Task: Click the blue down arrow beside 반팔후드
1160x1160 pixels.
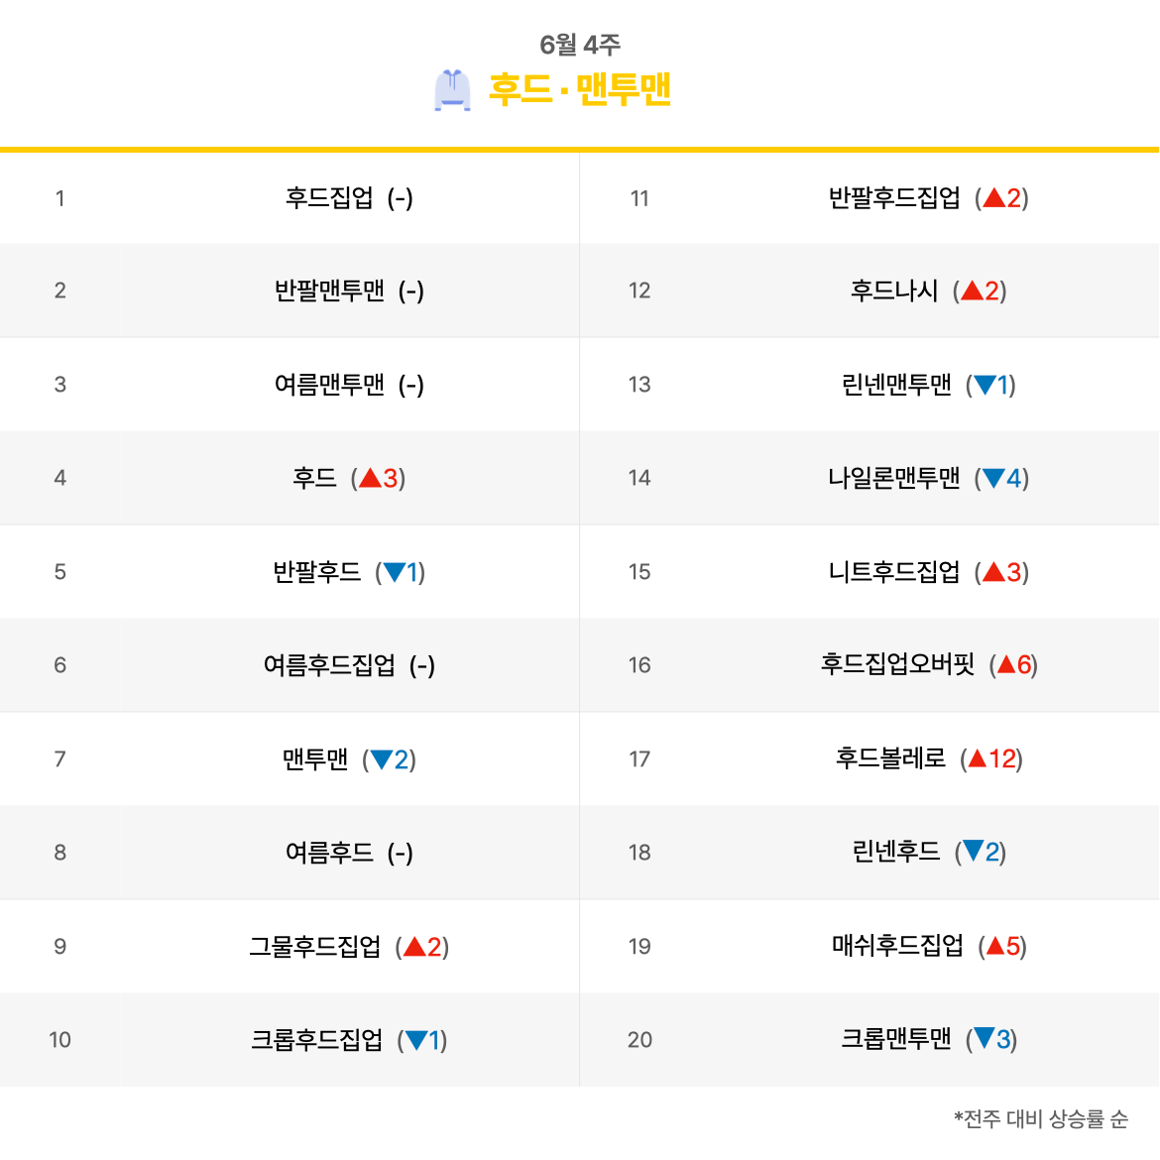Action: 395,572
